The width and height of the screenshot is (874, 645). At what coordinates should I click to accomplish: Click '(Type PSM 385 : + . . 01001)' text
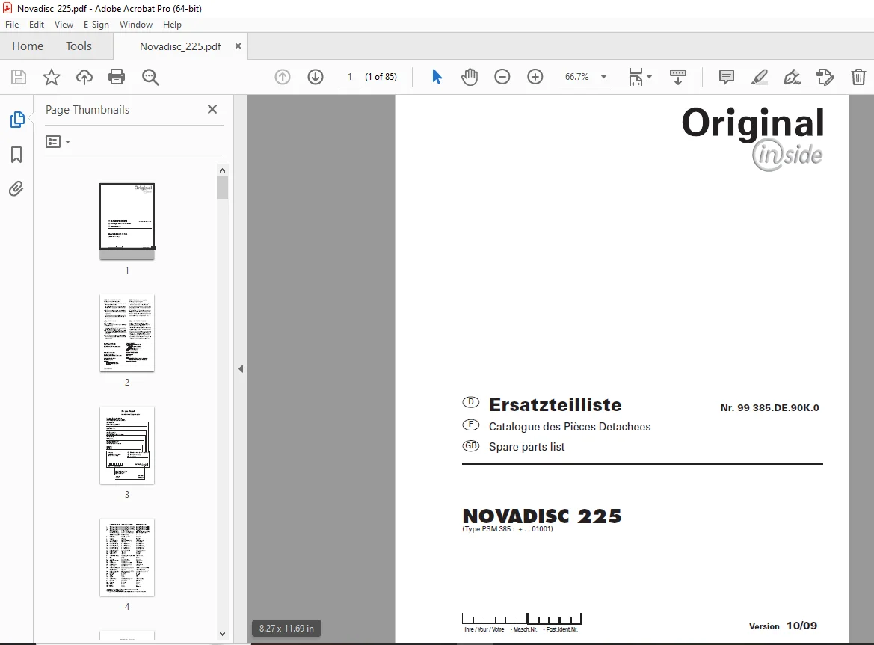coord(508,529)
